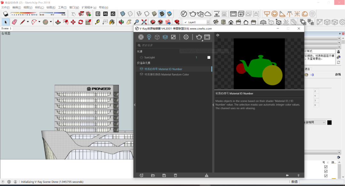Screen dimensions: 345x186
Task: Open arc tool options dropdown arrow
Action: 39,22
